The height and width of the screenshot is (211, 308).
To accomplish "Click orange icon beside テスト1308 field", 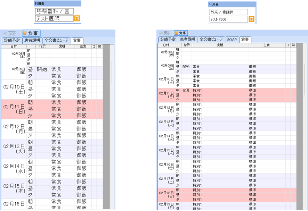I will coord(251,19).
